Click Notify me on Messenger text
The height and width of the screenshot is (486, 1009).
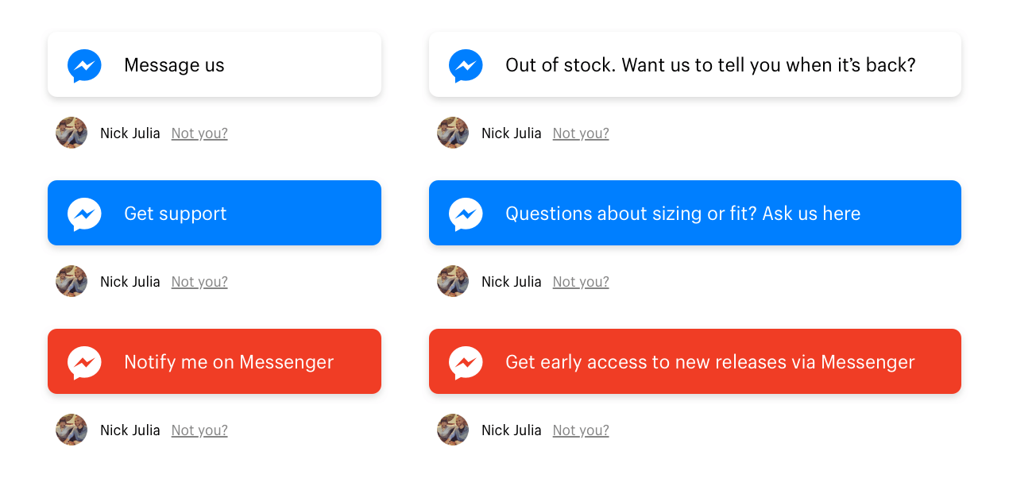click(x=229, y=362)
